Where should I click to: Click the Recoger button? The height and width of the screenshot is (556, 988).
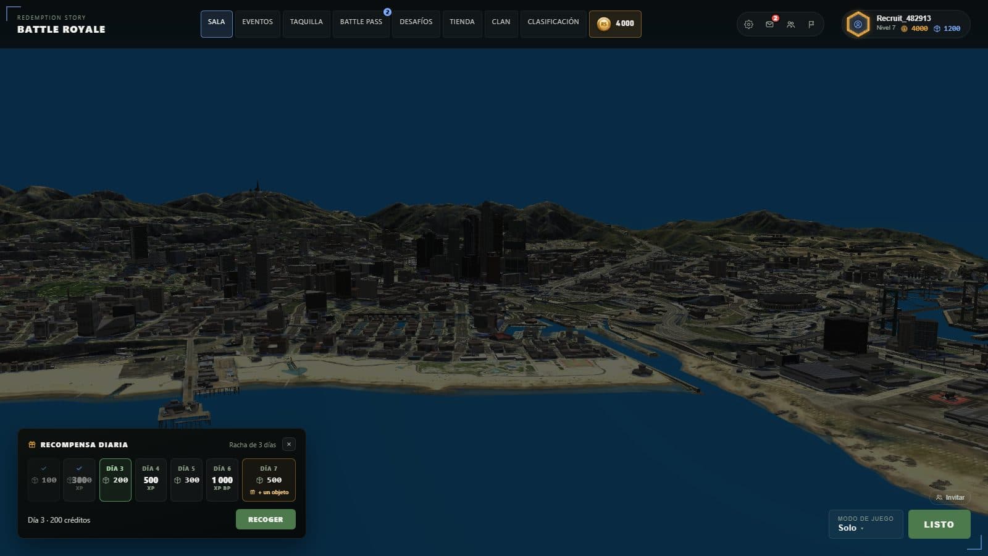tap(266, 520)
